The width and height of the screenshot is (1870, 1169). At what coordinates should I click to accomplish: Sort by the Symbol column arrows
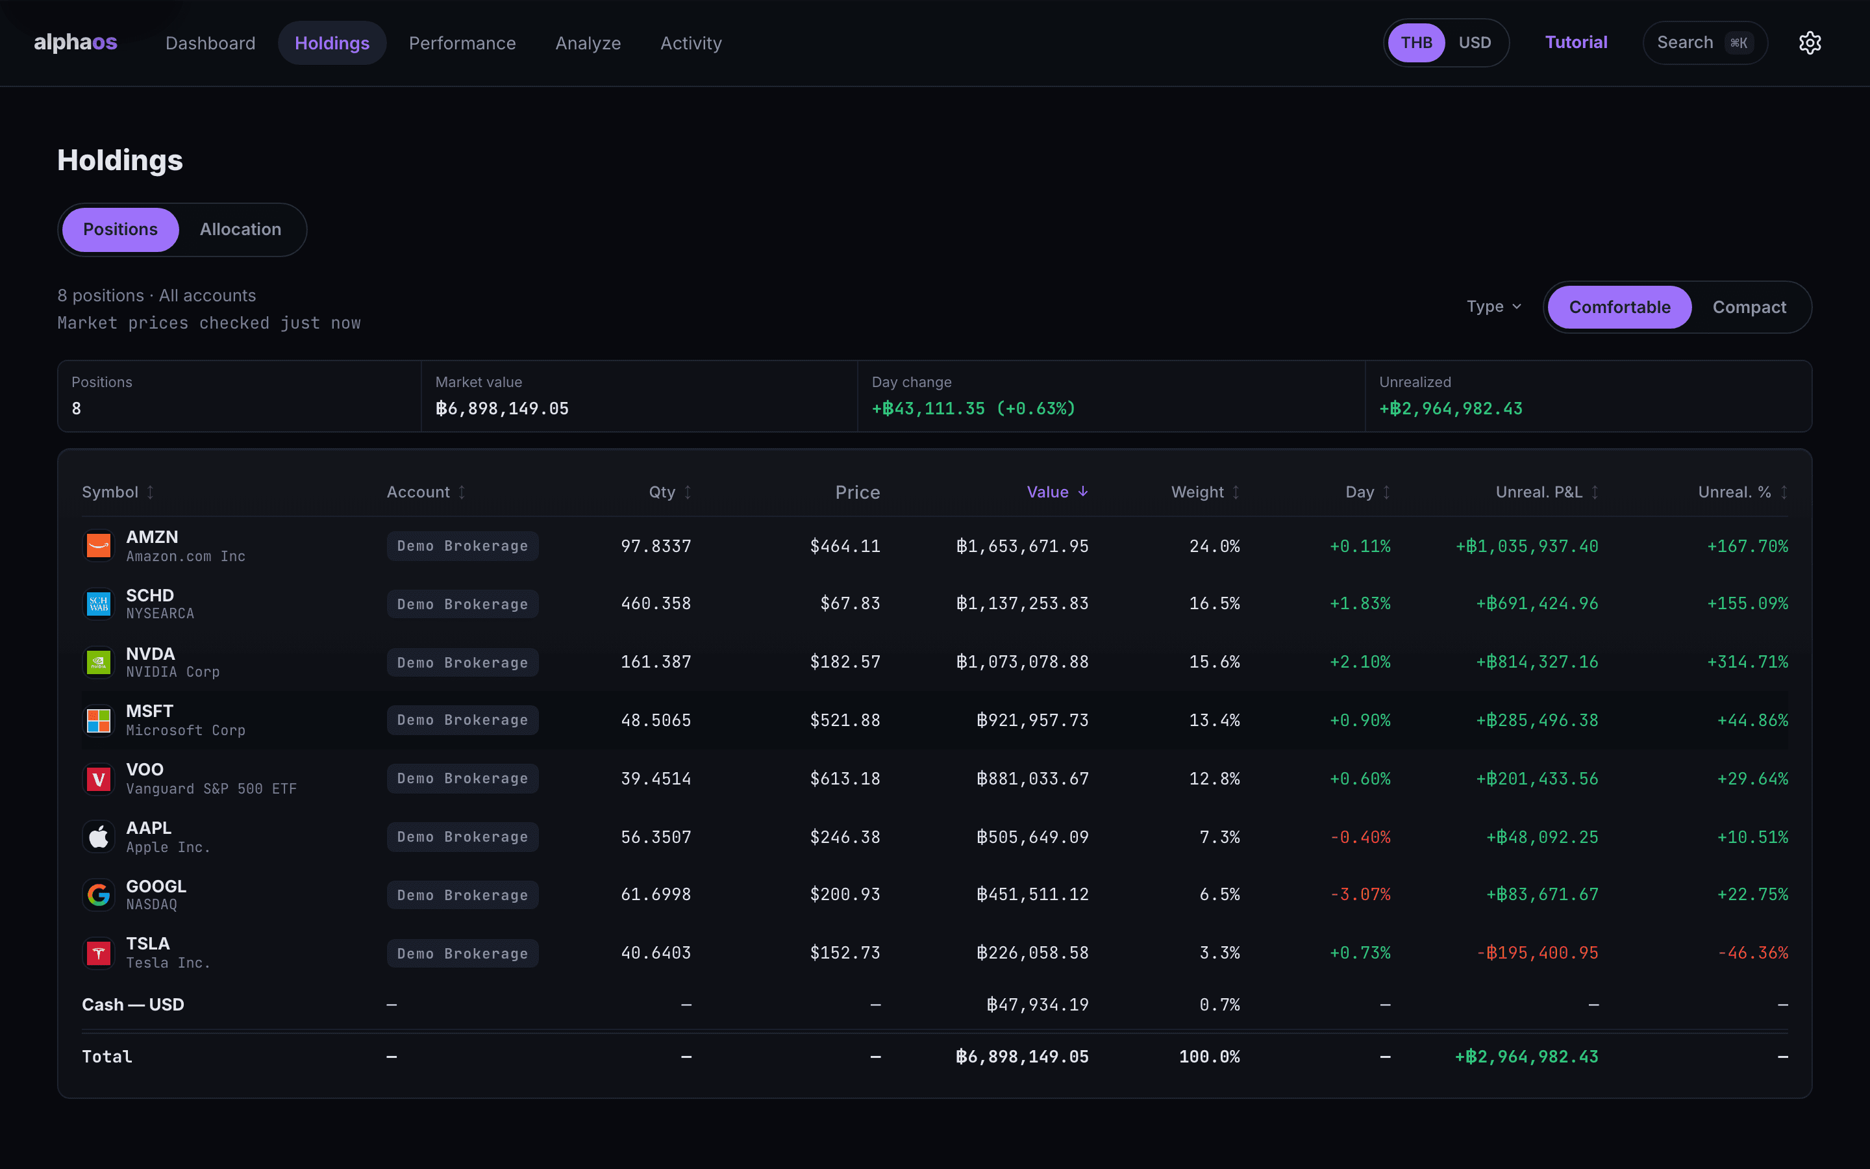[x=151, y=492]
